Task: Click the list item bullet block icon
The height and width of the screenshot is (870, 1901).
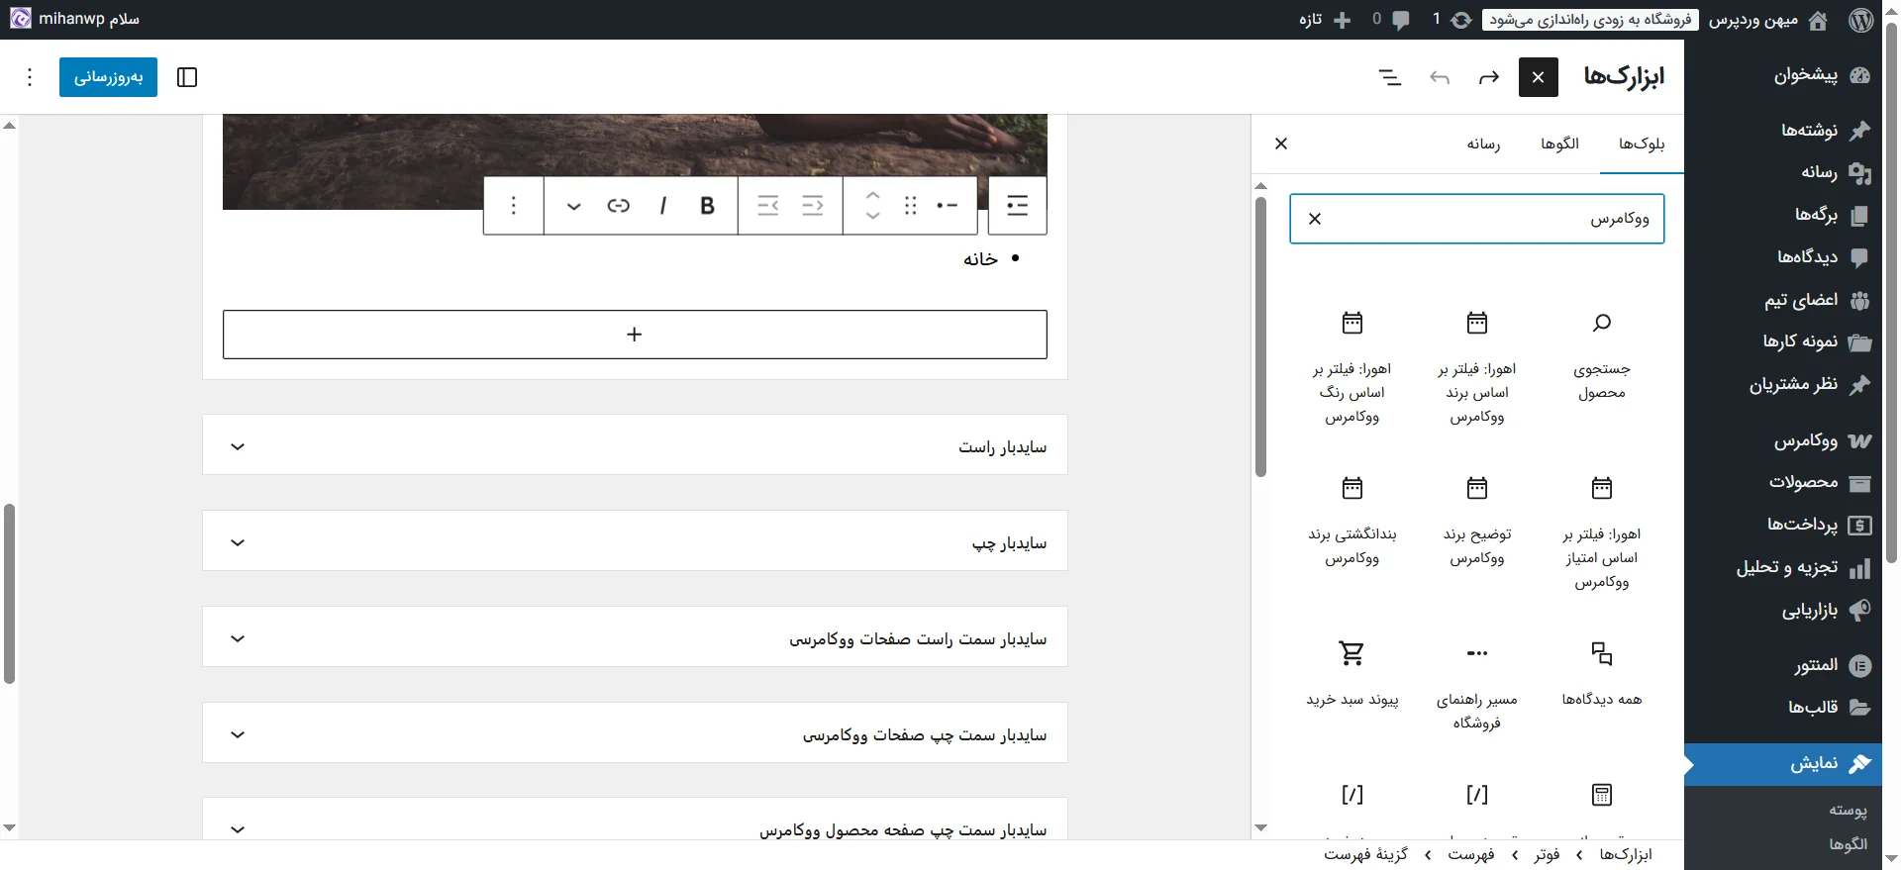Action: point(948,206)
